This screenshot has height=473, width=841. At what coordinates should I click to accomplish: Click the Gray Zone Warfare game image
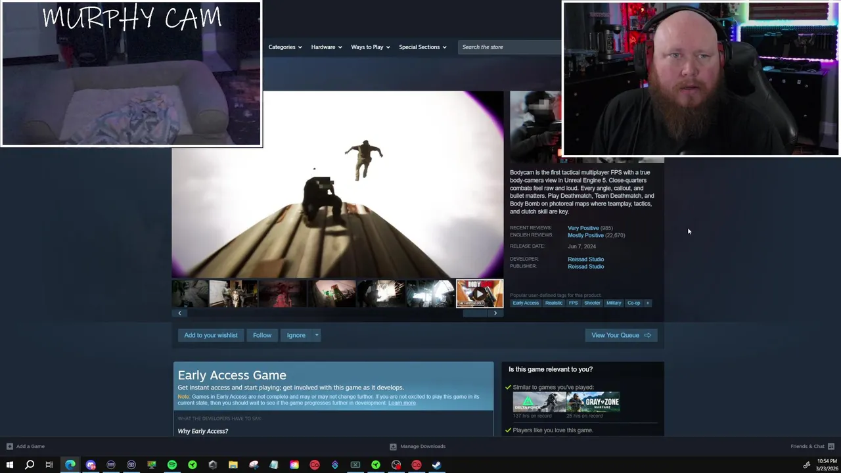(x=594, y=402)
